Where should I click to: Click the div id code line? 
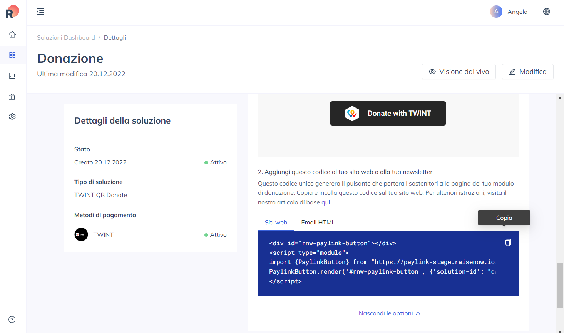coord(333,243)
